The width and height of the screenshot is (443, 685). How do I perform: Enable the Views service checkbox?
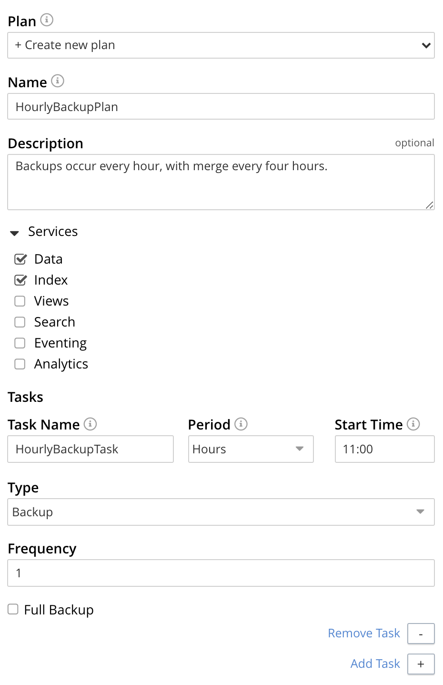(20, 301)
